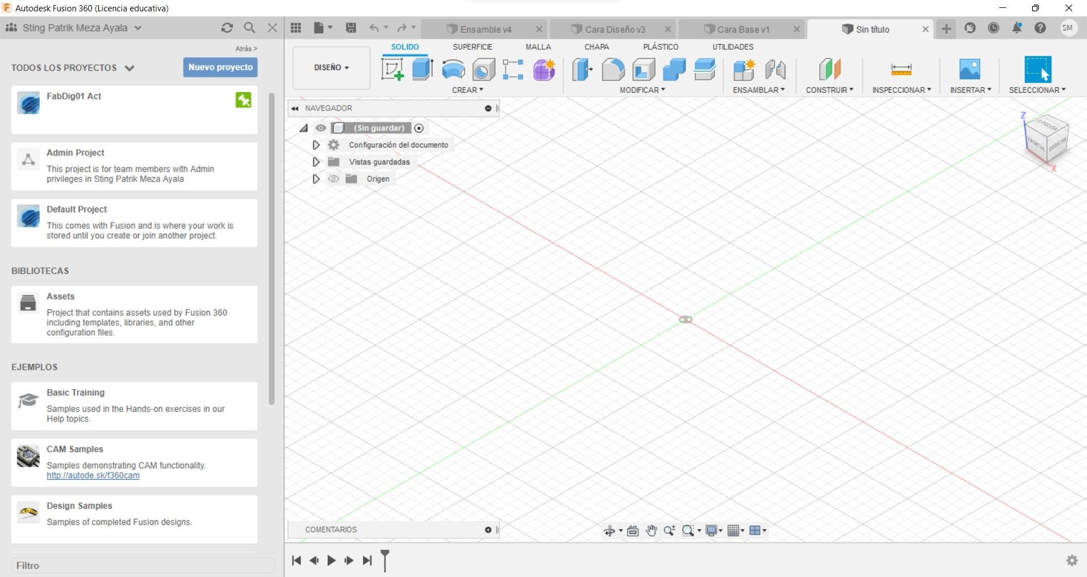
Task: Open the Revolve tool
Action: (x=453, y=69)
